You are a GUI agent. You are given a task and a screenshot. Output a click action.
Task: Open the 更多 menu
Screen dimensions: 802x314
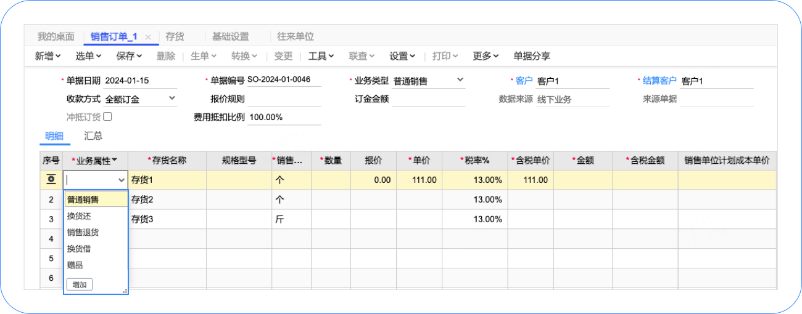[486, 56]
